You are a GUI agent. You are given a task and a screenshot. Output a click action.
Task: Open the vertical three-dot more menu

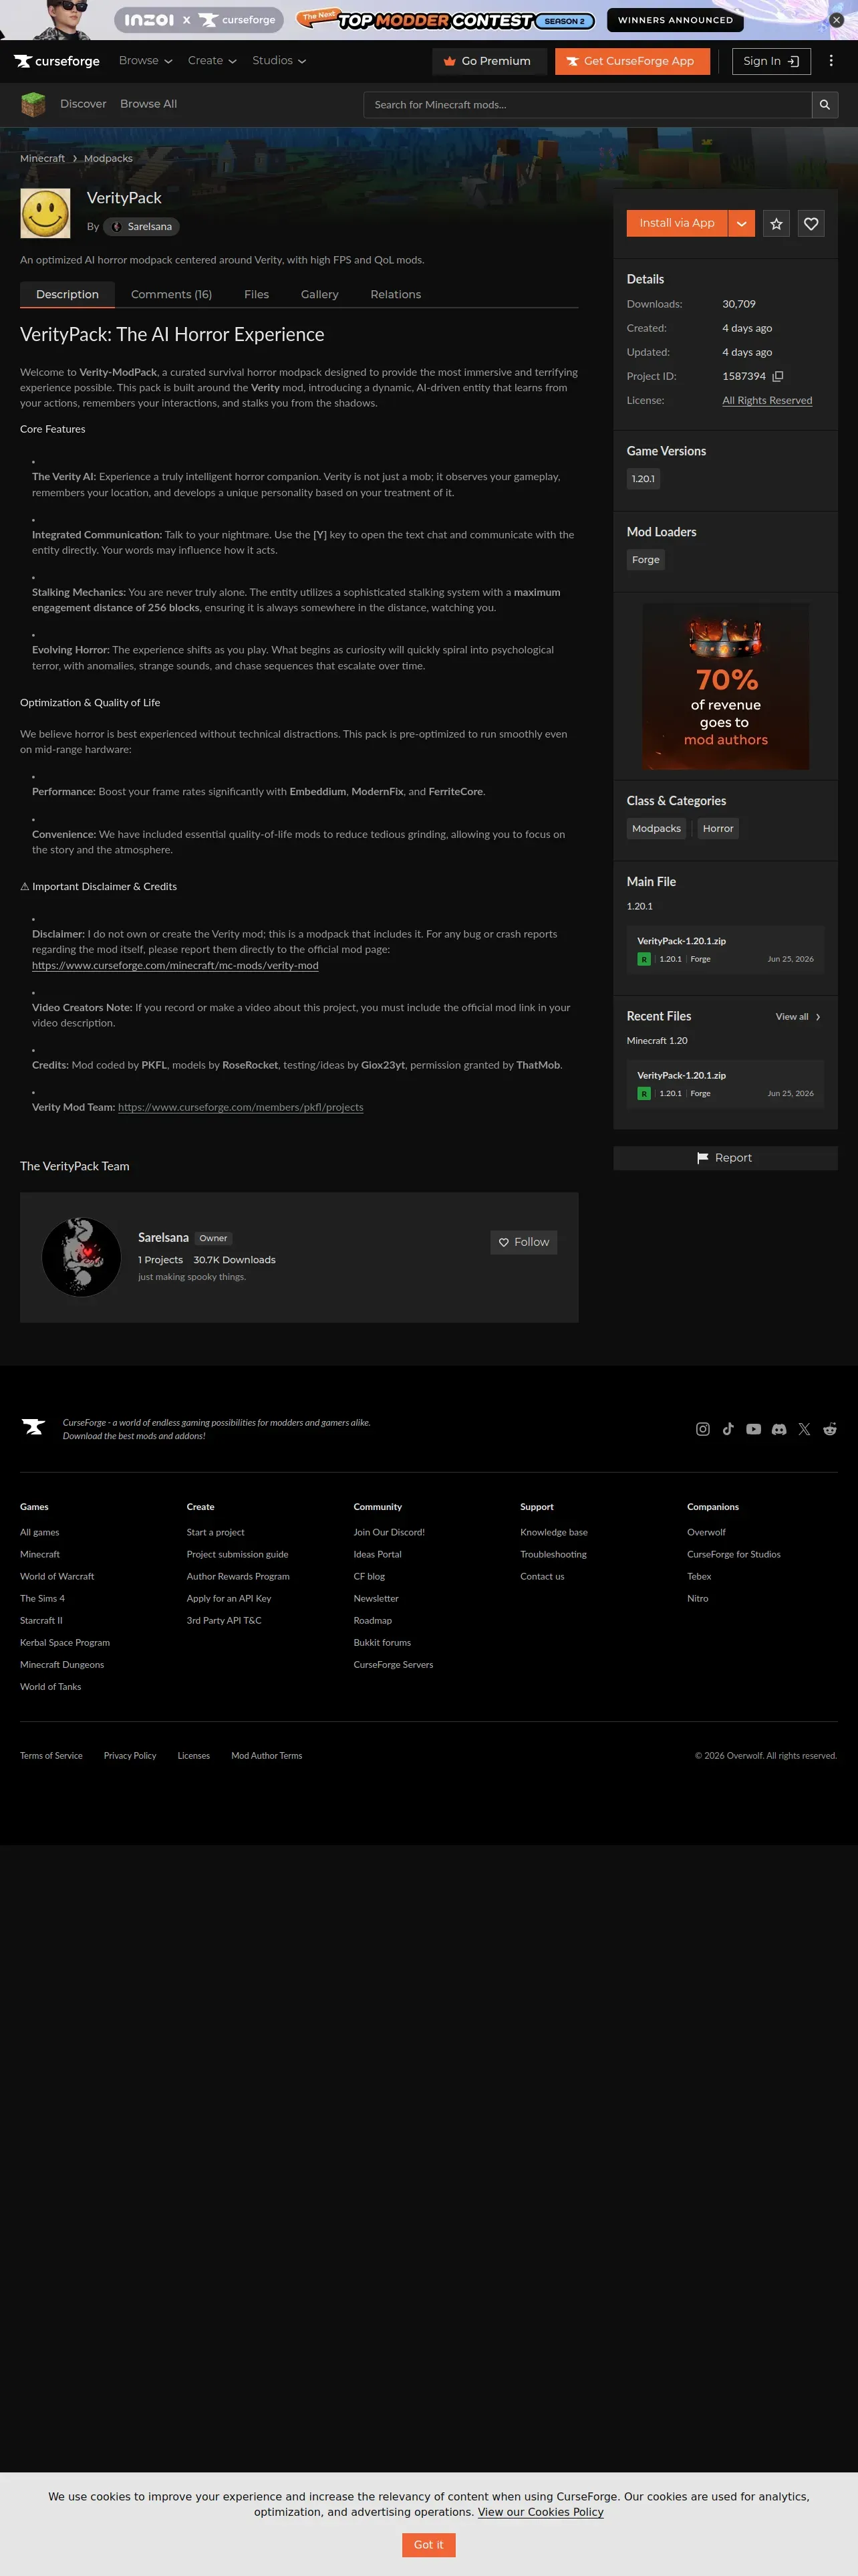coord(831,61)
